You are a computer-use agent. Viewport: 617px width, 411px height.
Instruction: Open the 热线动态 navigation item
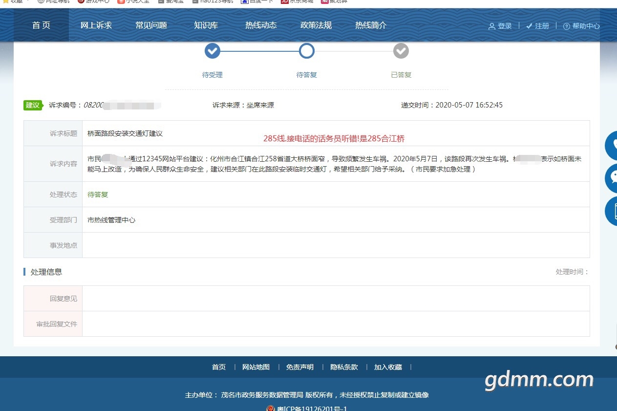[261, 25]
